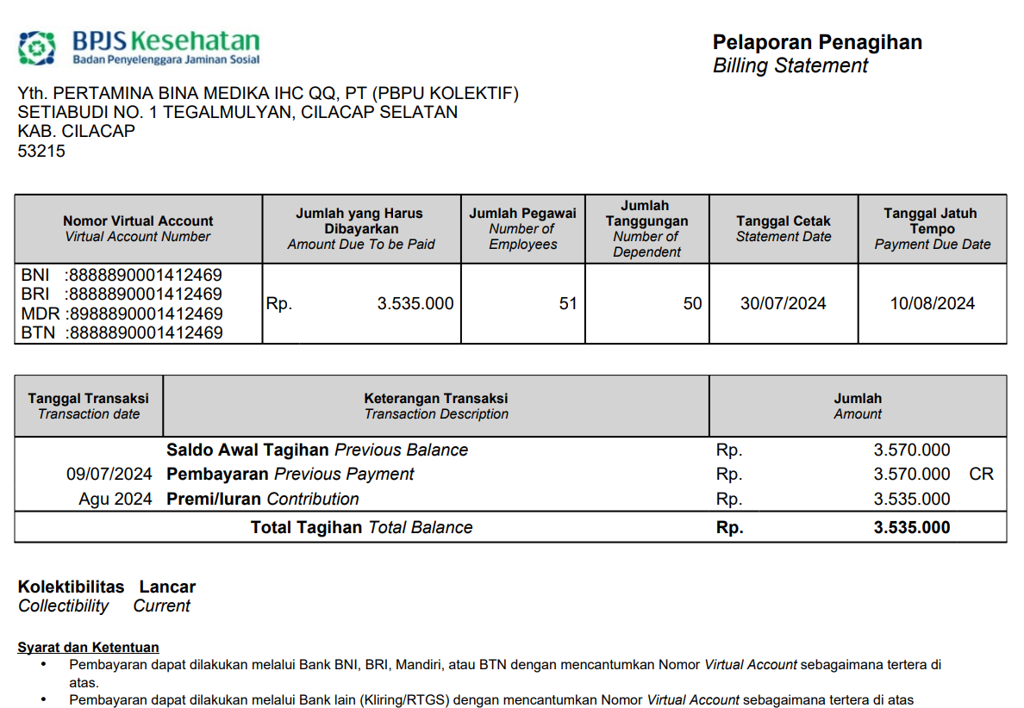This screenshot has width=1024, height=708.
Task: Select the MDR virtual account number
Action: [x=144, y=314]
